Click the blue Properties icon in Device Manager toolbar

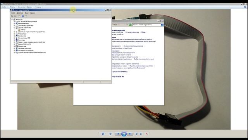click(x=22, y=16)
